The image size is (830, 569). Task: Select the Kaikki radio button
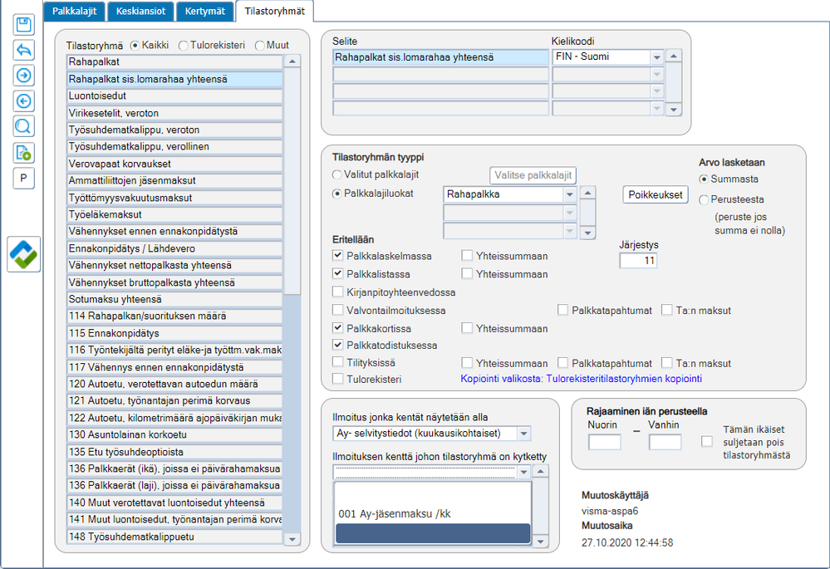(135, 46)
